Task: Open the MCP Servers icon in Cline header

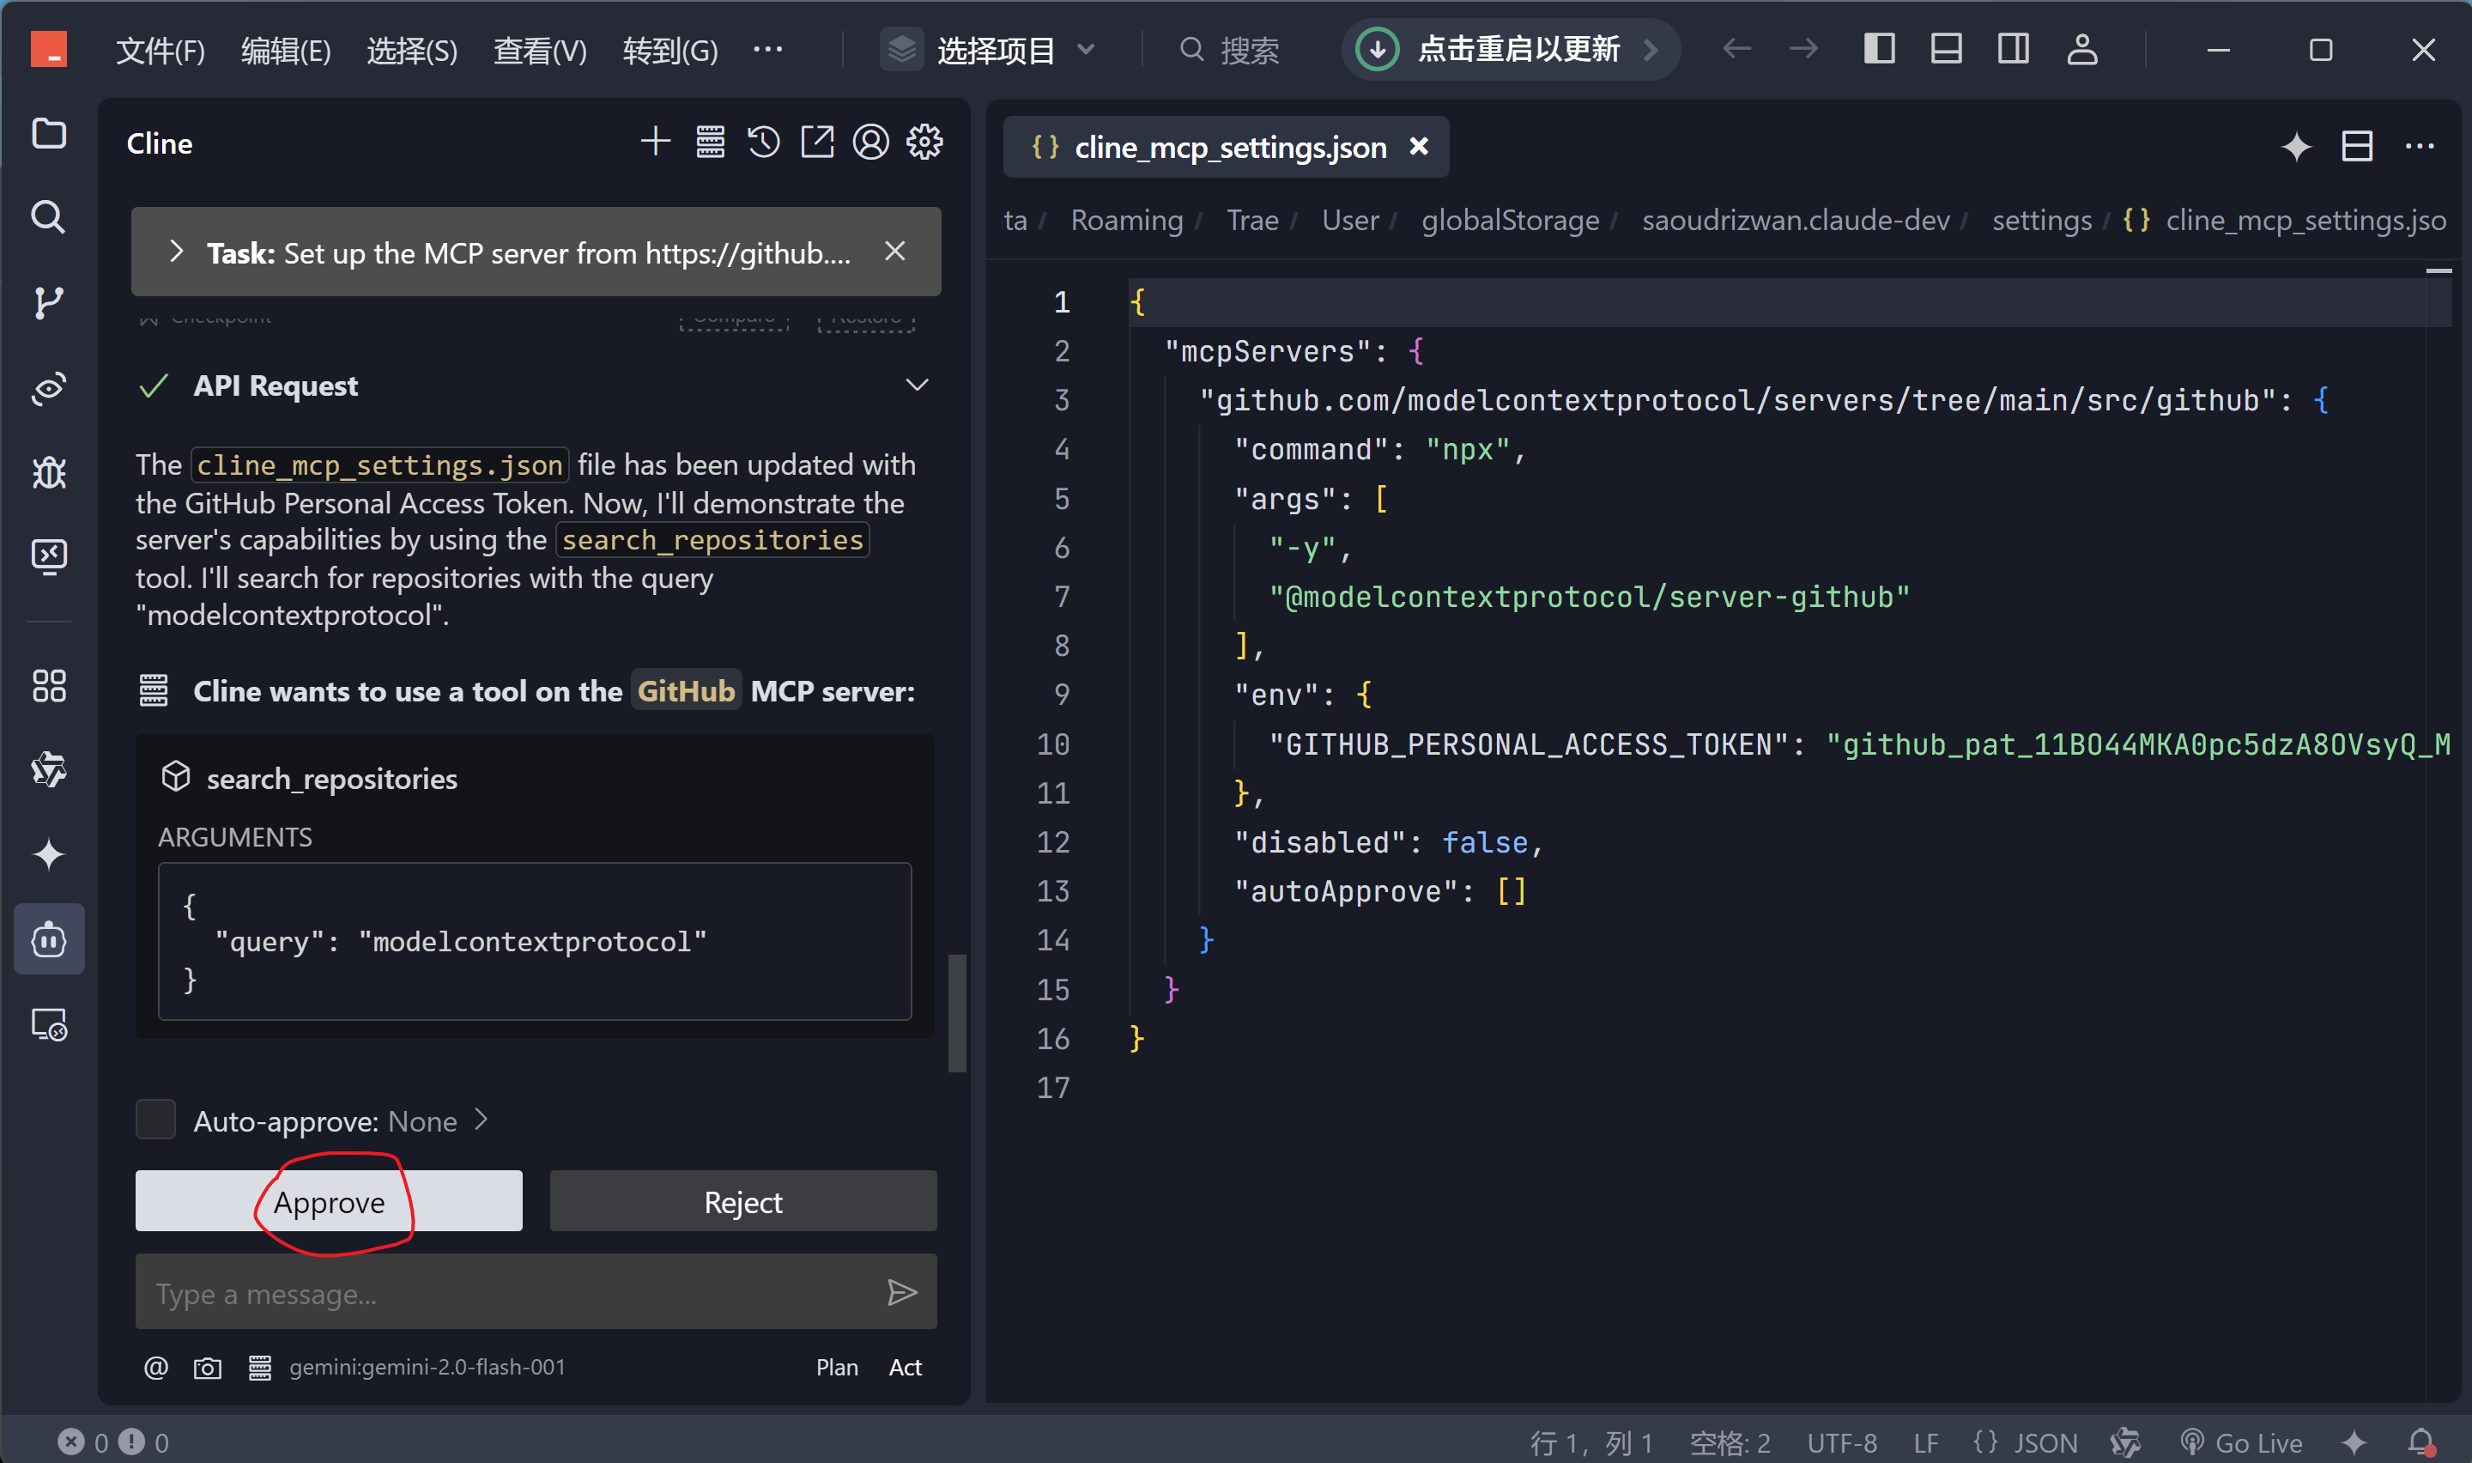Action: click(709, 143)
